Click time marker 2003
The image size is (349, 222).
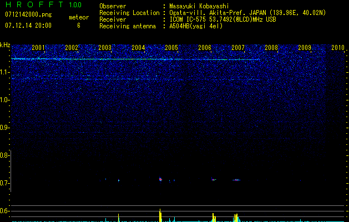[105, 47]
